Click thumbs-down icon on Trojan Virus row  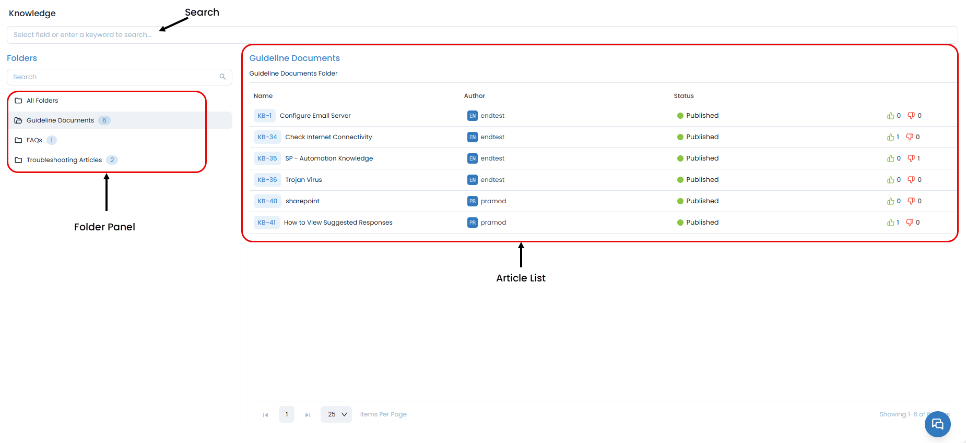tap(911, 180)
